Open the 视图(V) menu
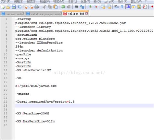Screen dimensions: 154x140 pyautogui.click(x=45, y=2)
